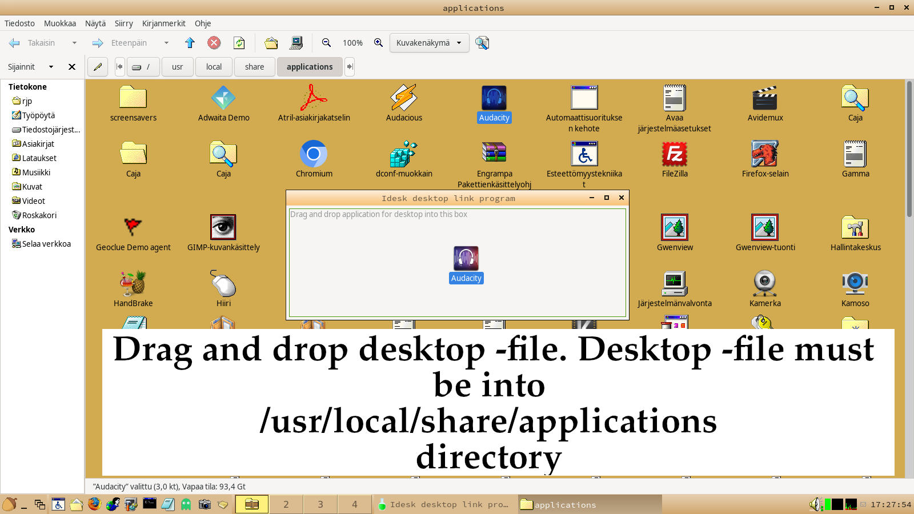Select the FileZilla launcher icon
Screen dimensions: 914x514
coord(674,154)
